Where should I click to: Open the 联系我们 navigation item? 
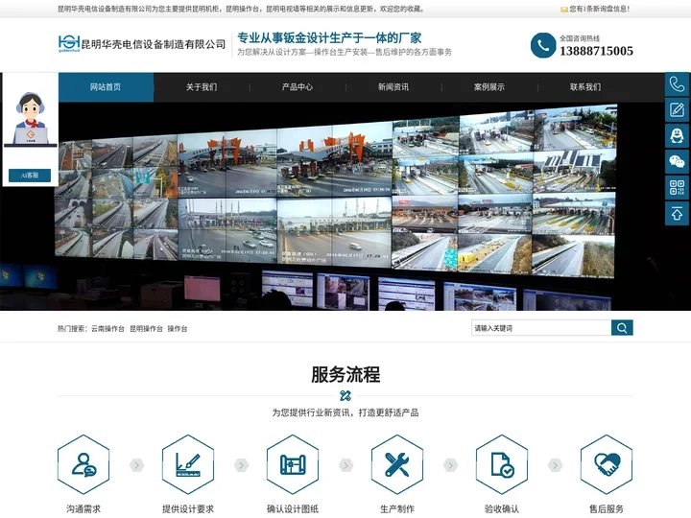click(585, 87)
